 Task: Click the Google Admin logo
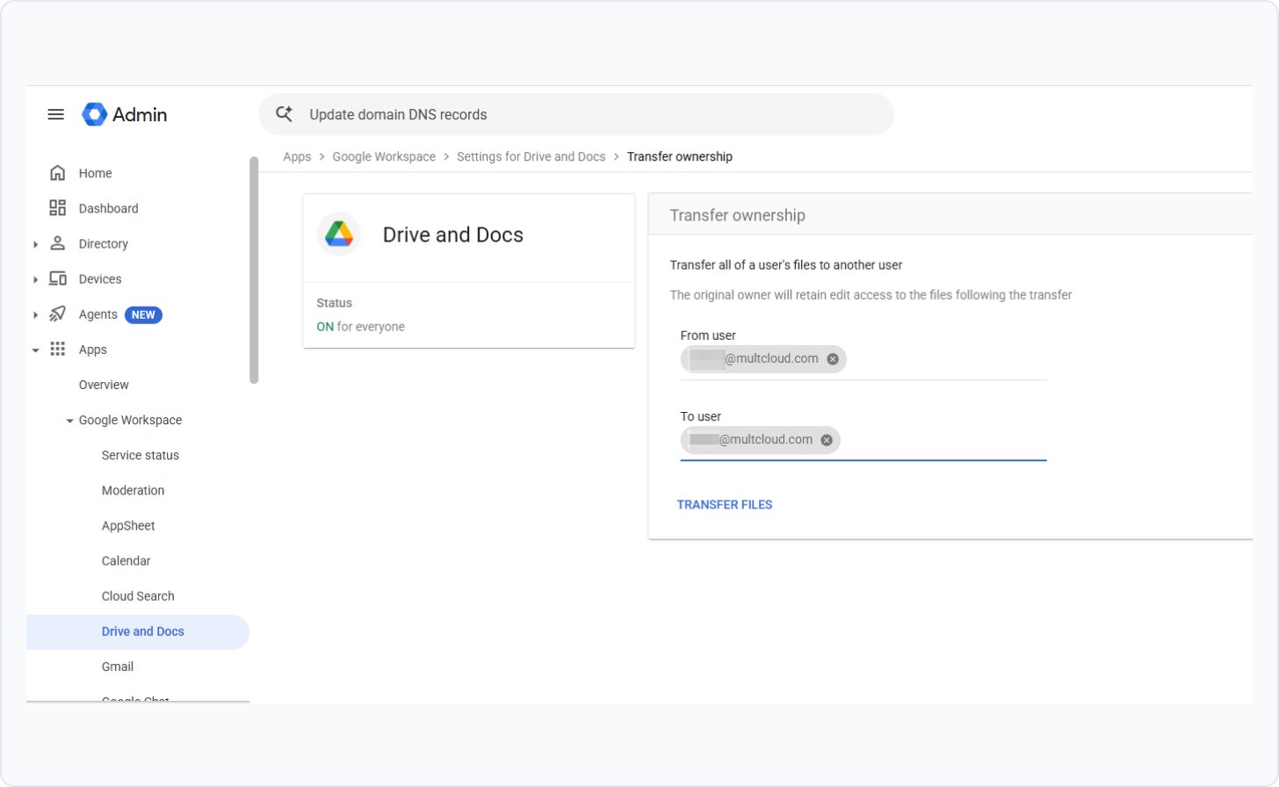pos(125,114)
